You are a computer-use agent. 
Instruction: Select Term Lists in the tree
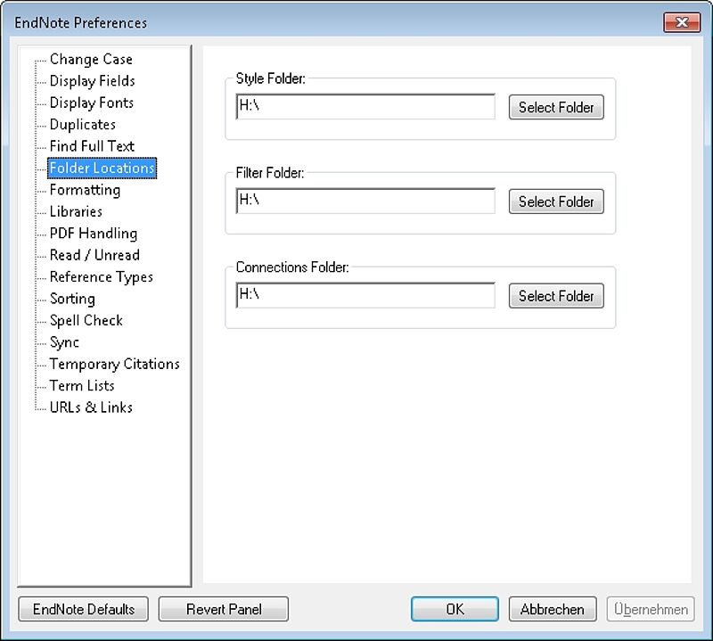click(x=82, y=386)
